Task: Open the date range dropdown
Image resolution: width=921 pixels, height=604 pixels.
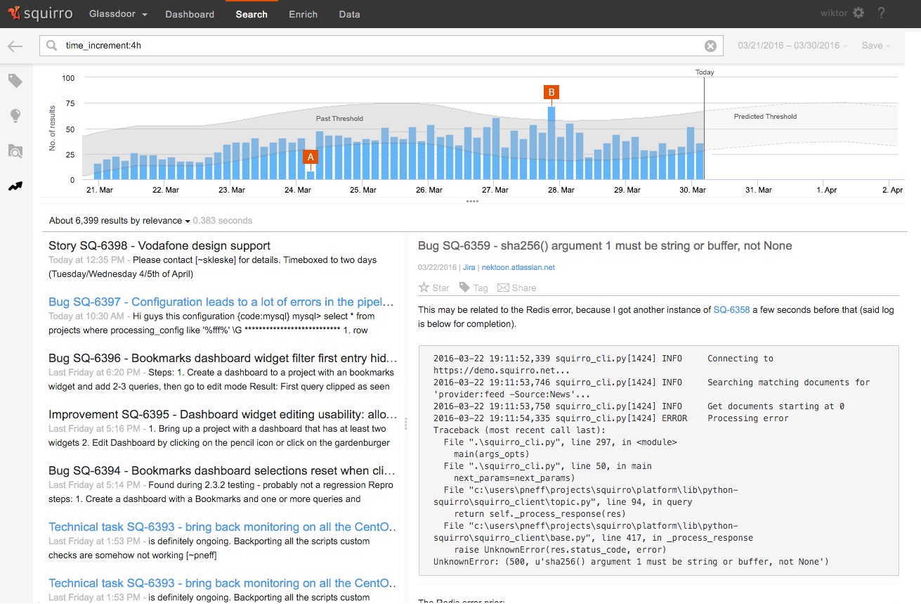Action: click(x=792, y=46)
